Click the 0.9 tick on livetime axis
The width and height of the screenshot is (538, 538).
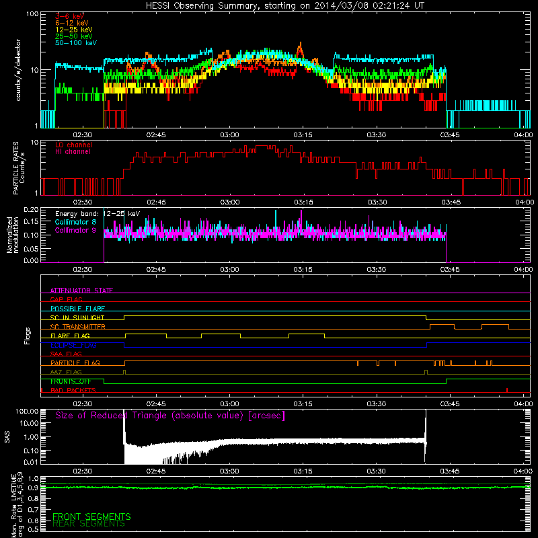tap(33, 488)
